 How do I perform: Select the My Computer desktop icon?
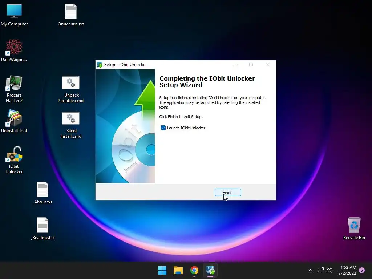14,15
